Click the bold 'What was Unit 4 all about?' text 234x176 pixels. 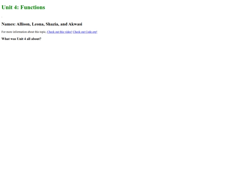pyautogui.click(x=21, y=39)
